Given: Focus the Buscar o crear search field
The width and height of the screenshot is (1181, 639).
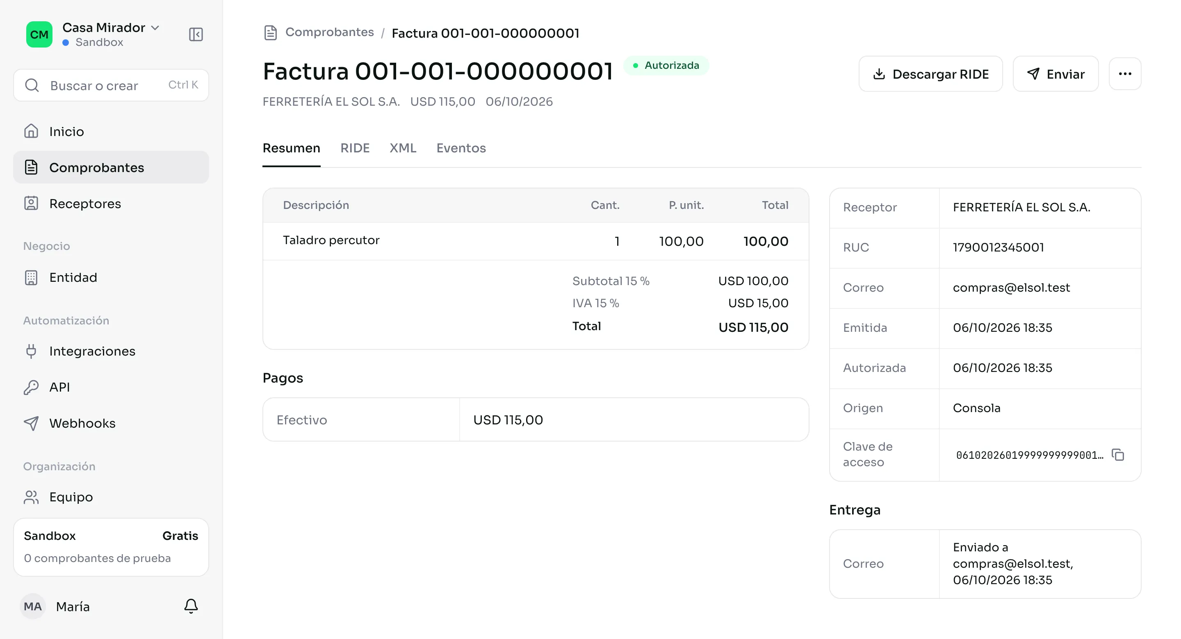Looking at the screenshot, I should 111,85.
